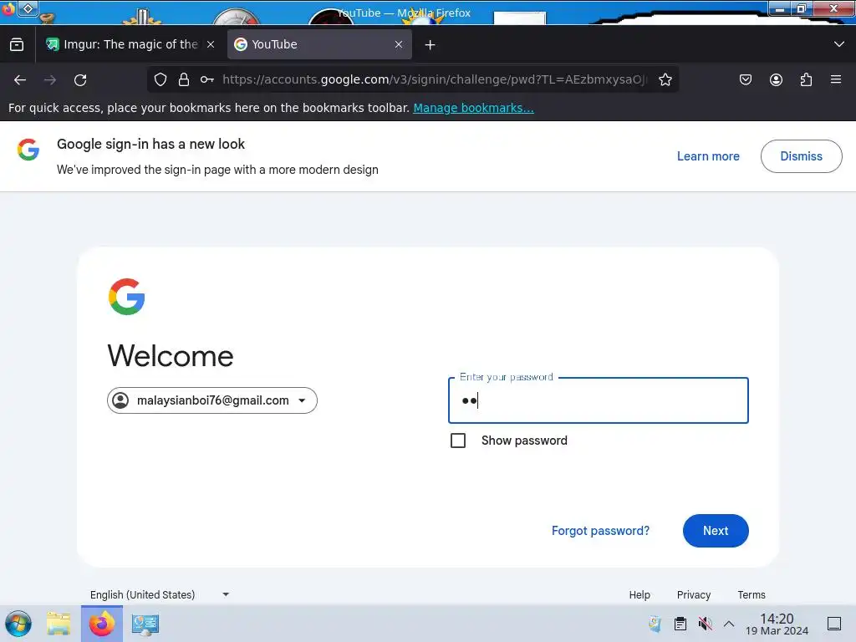Open the Firefox View recent browsing icon
The image size is (856, 642).
(17, 45)
